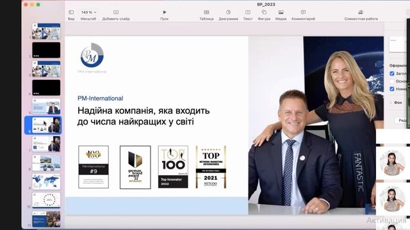Open the Медиа insert menu

point(281,15)
